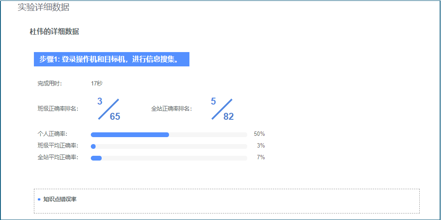Click the 17秒 completion time value
The height and width of the screenshot is (220, 441).
(97, 83)
